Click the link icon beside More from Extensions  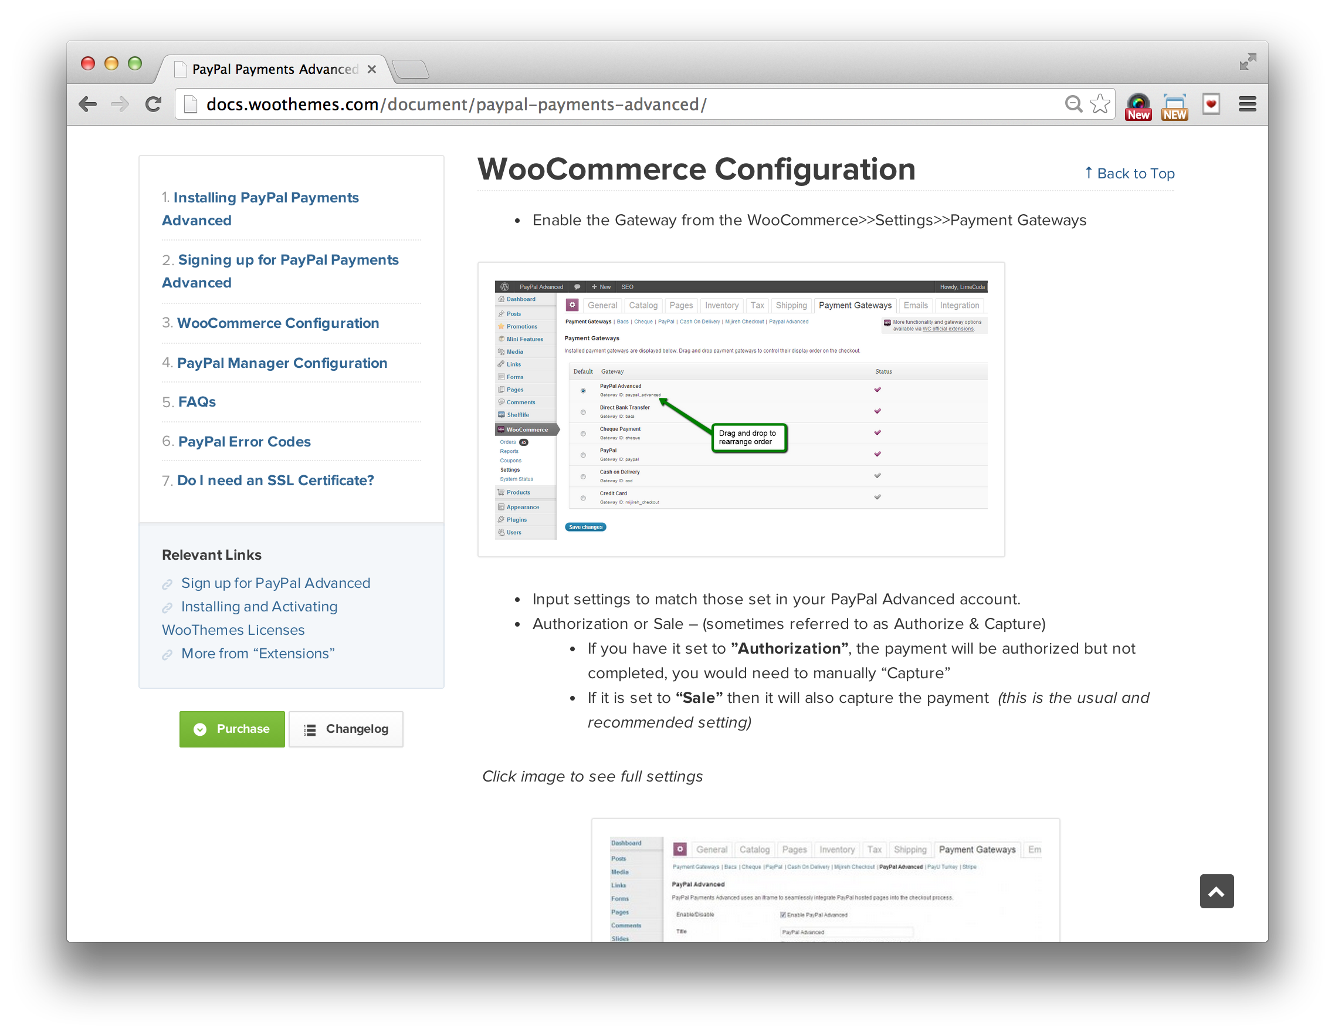[x=168, y=655]
